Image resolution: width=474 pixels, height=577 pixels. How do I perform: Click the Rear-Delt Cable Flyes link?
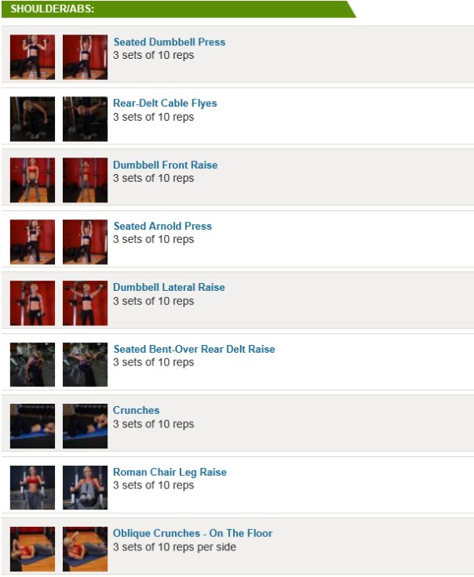coord(165,103)
